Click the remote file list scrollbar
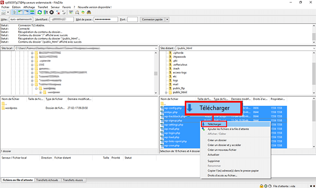Screen dimensions: 316x188 (x=314, y=122)
